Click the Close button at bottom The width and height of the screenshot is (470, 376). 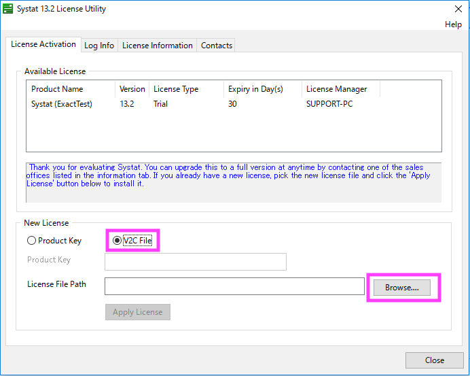point(434,360)
